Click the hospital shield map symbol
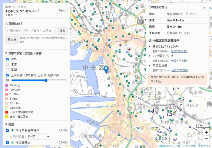The image size is (212, 148). (x=125, y=44)
